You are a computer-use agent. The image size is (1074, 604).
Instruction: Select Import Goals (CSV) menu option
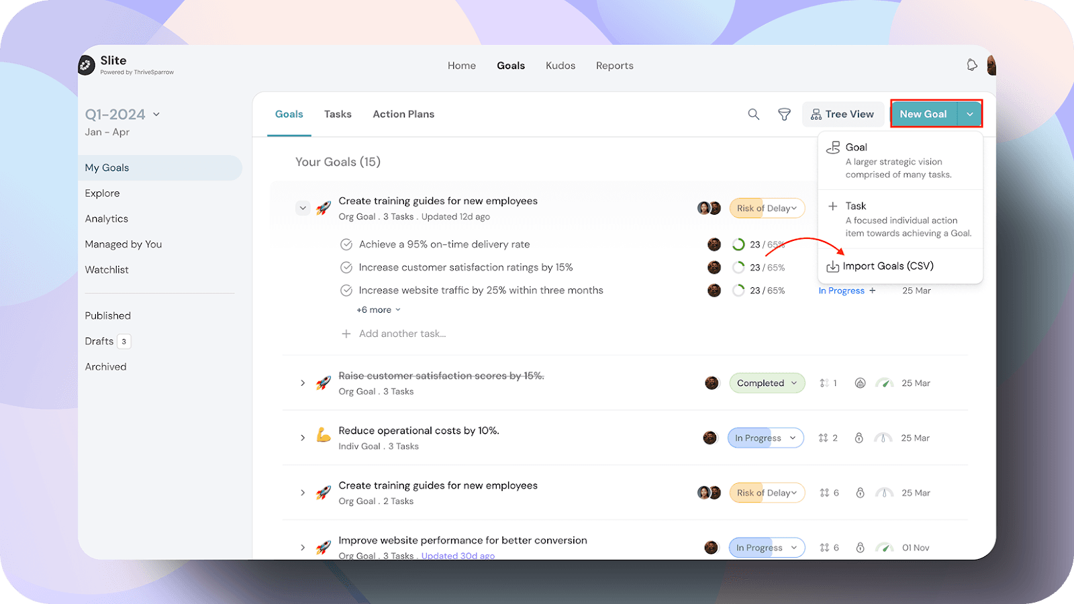(x=887, y=266)
